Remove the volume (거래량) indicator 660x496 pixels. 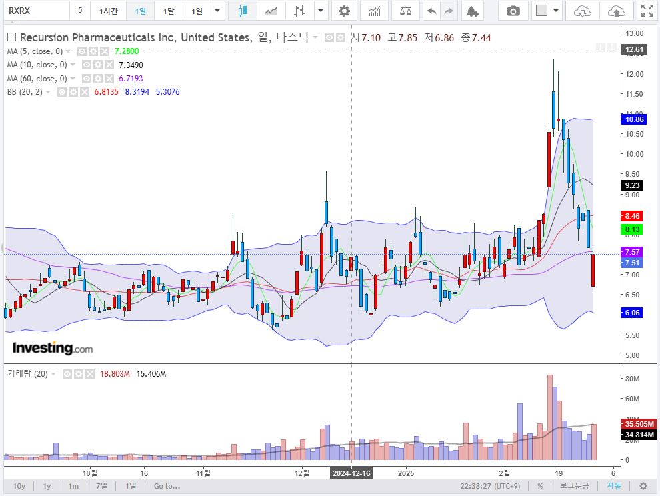(x=89, y=374)
